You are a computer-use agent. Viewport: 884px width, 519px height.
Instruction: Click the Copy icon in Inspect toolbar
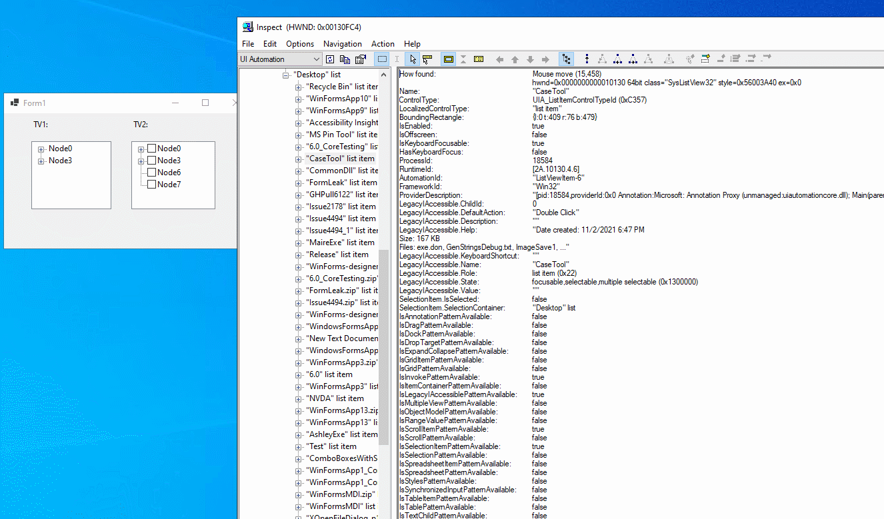click(x=345, y=59)
